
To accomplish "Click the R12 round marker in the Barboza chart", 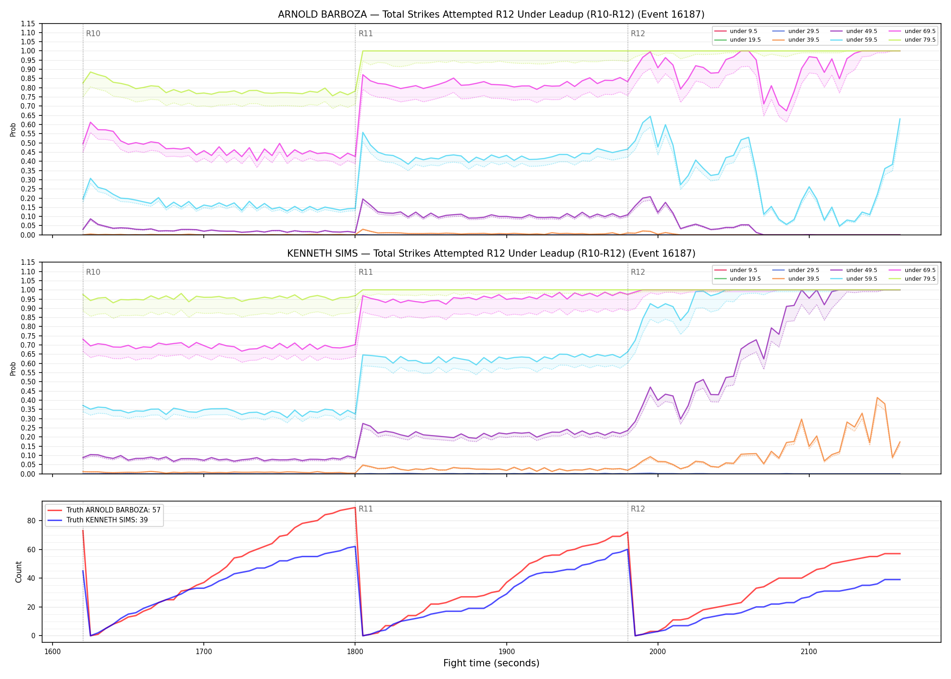I will pos(638,33).
